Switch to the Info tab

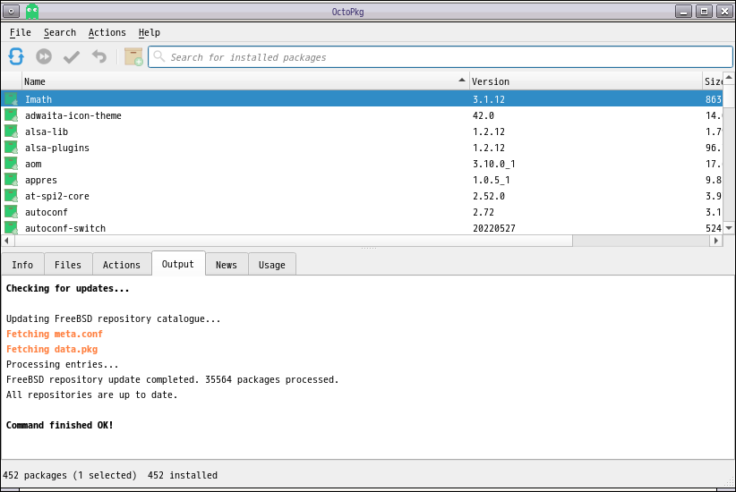[22, 265]
